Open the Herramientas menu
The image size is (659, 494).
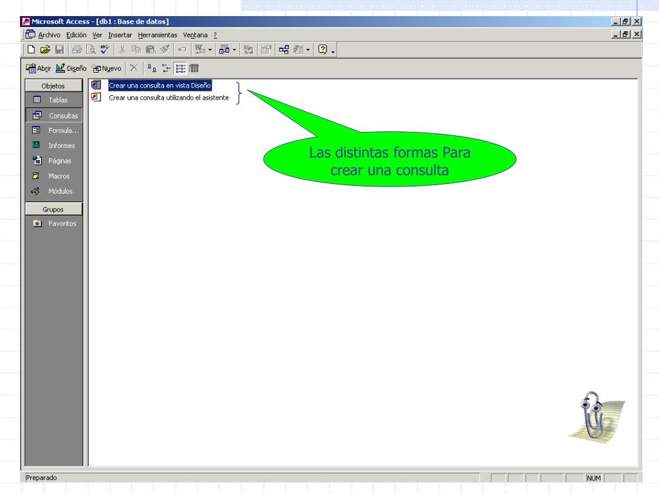coord(158,35)
